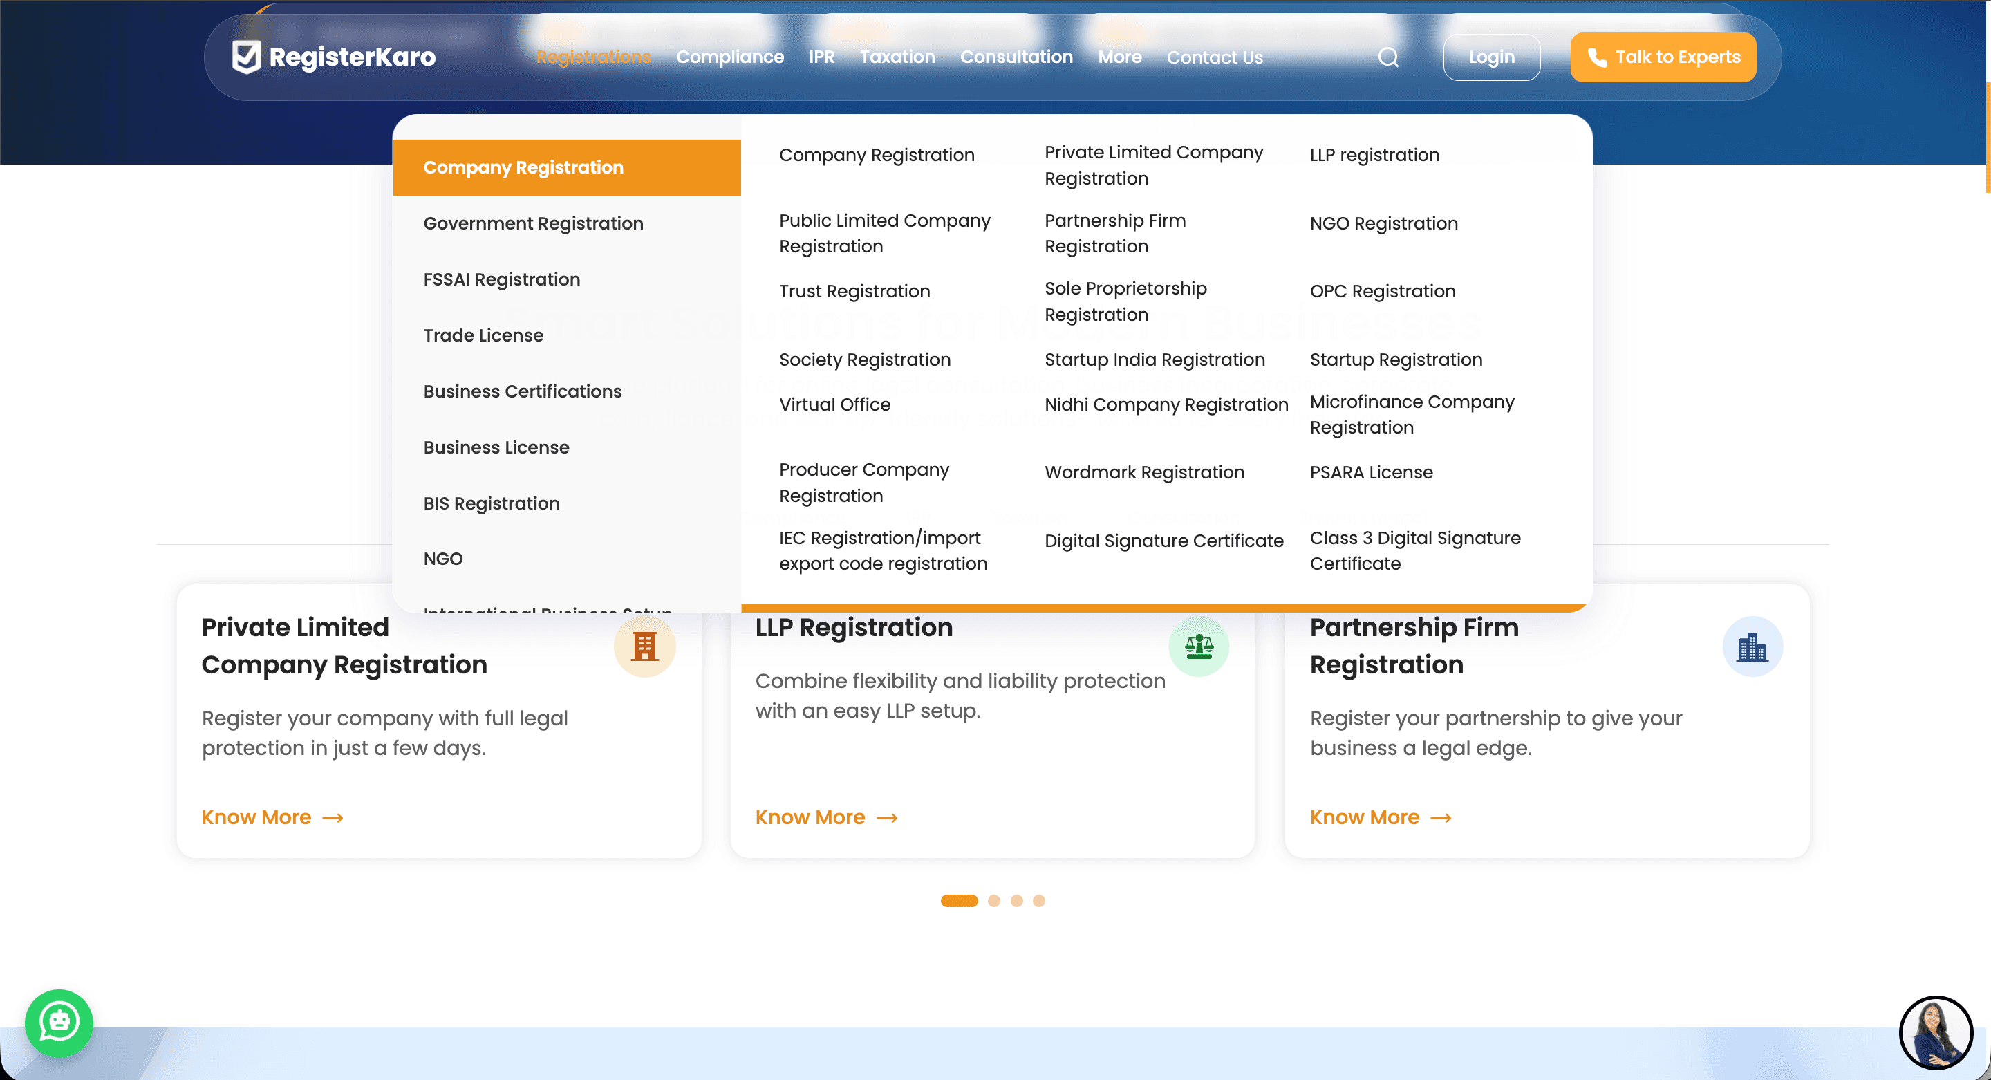Click the page scrollbar on right edge
This screenshot has height=1080, width=1991.
(x=1988, y=138)
